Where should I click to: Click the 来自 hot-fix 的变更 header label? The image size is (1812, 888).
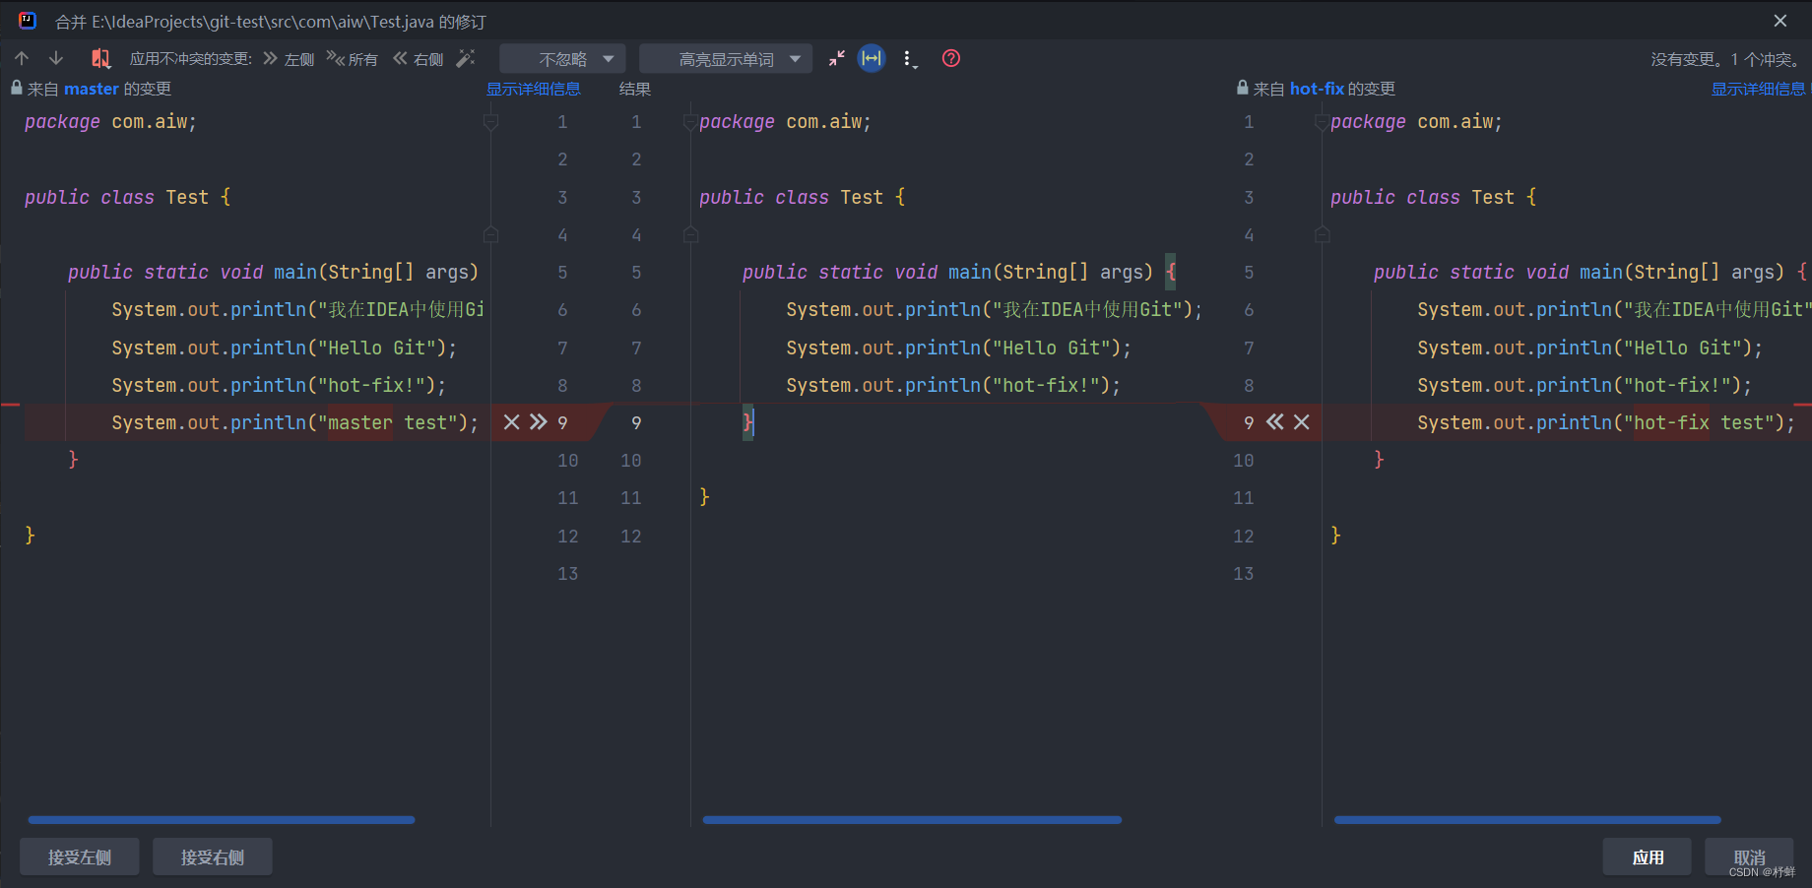(1325, 89)
